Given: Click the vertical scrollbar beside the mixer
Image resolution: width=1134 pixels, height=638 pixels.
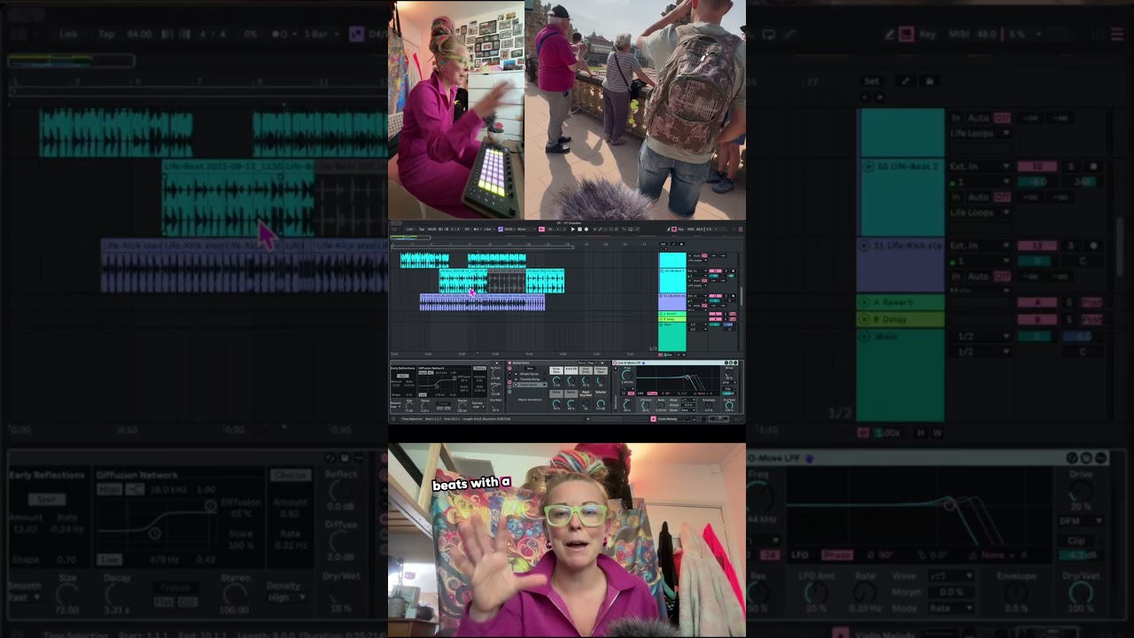Looking at the screenshot, I should tap(742, 296).
